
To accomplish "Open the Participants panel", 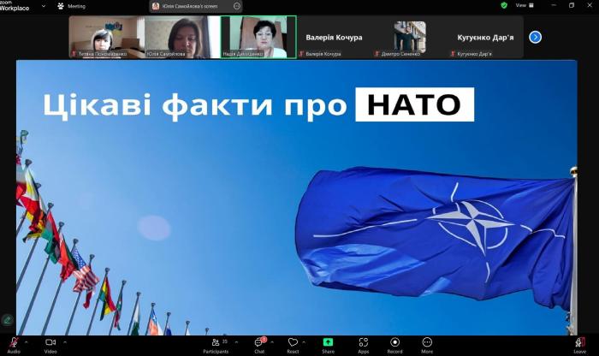I will point(216,342).
